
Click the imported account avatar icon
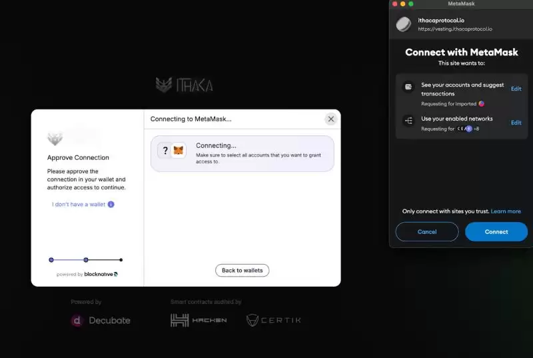click(x=482, y=104)
